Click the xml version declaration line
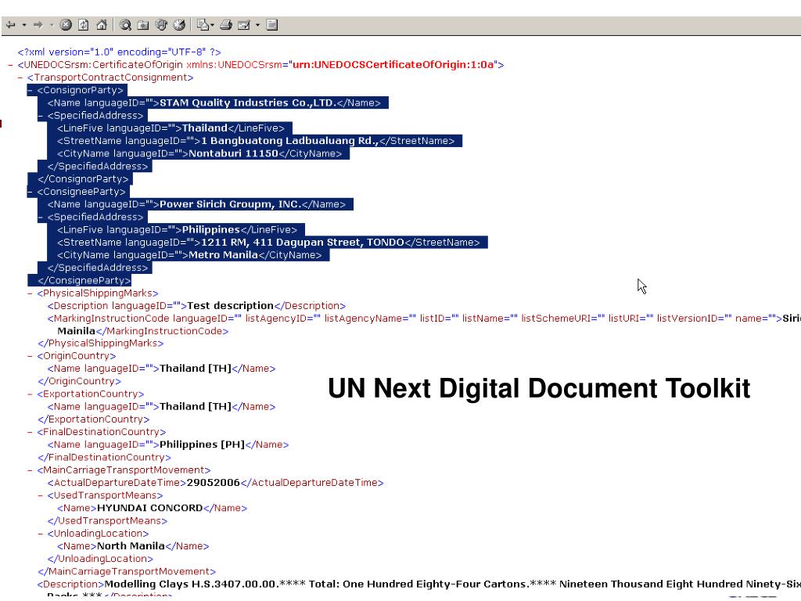801x601 pixels. point(119,52)
